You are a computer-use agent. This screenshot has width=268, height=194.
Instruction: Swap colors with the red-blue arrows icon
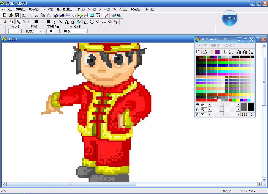(x=217, y=52)
